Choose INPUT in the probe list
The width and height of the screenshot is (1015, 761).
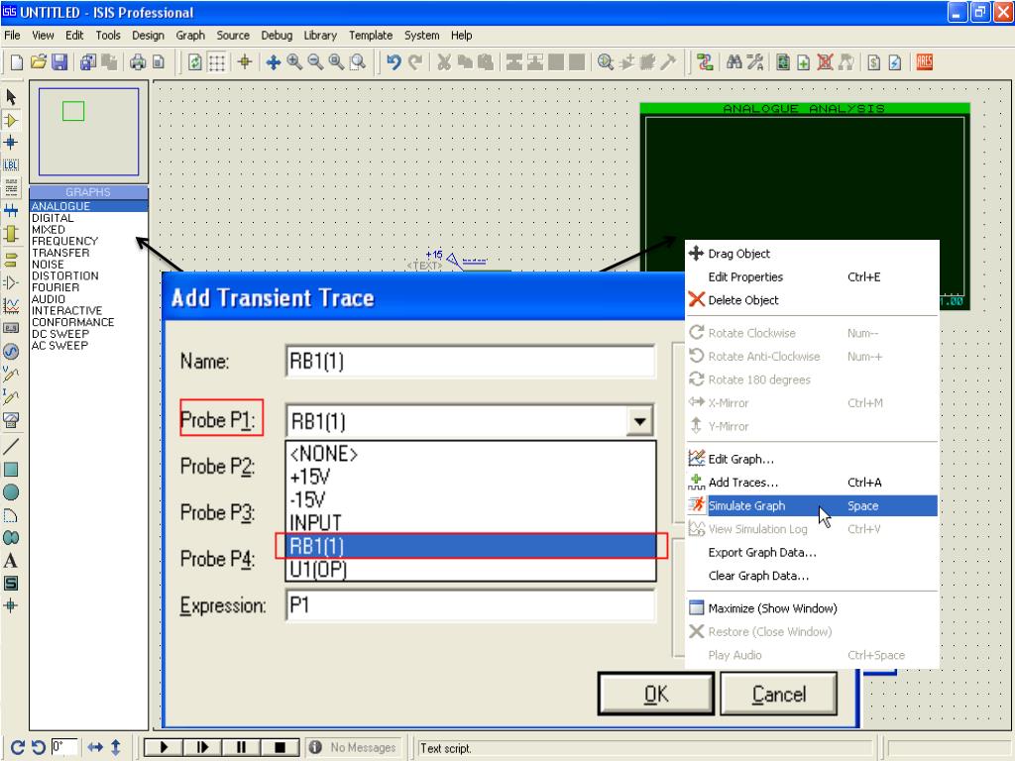coord(471,523)
